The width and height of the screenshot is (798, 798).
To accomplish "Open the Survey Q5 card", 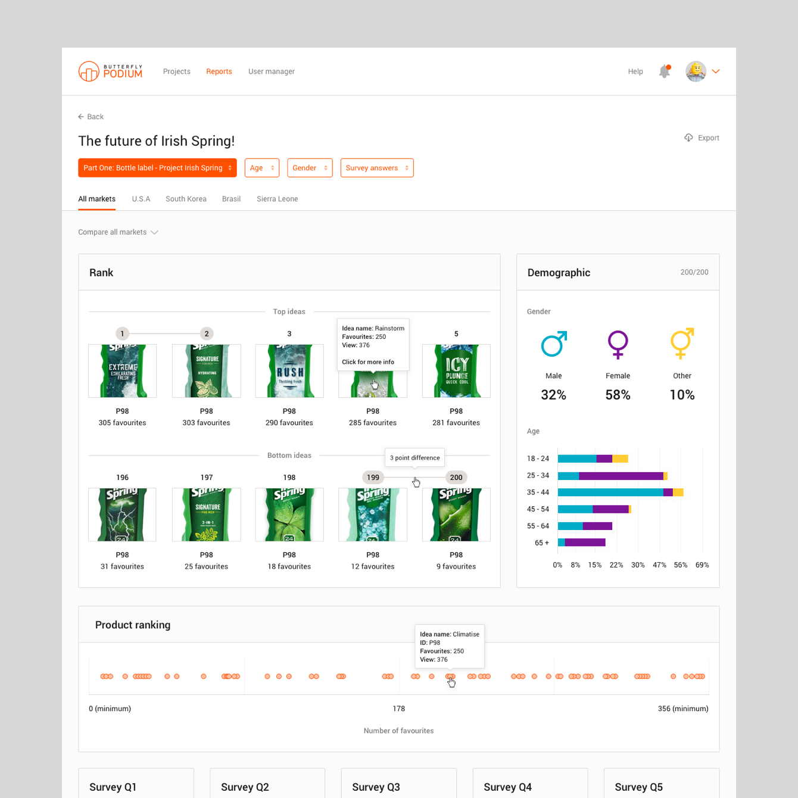I will 661,783.
